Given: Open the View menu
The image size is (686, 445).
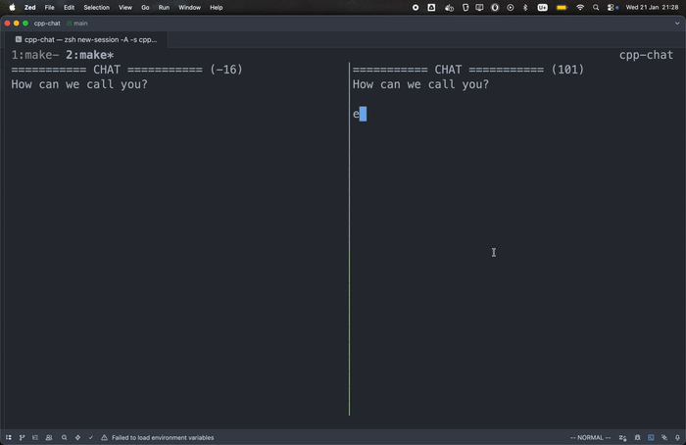Looking at the screenshot, I should (x=125, y=8).
